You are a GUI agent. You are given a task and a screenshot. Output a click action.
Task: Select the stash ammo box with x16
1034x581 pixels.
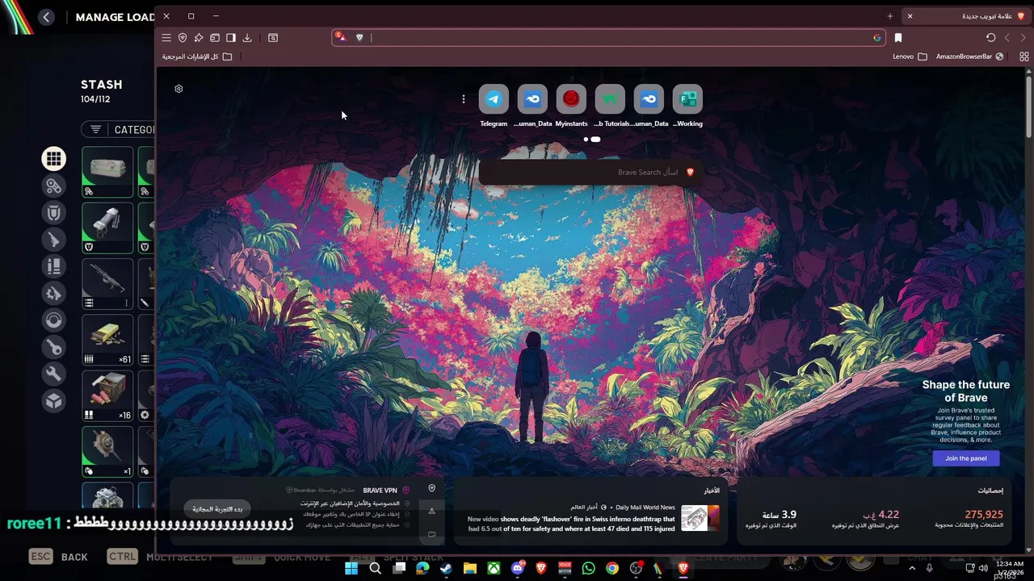point(107,395)
